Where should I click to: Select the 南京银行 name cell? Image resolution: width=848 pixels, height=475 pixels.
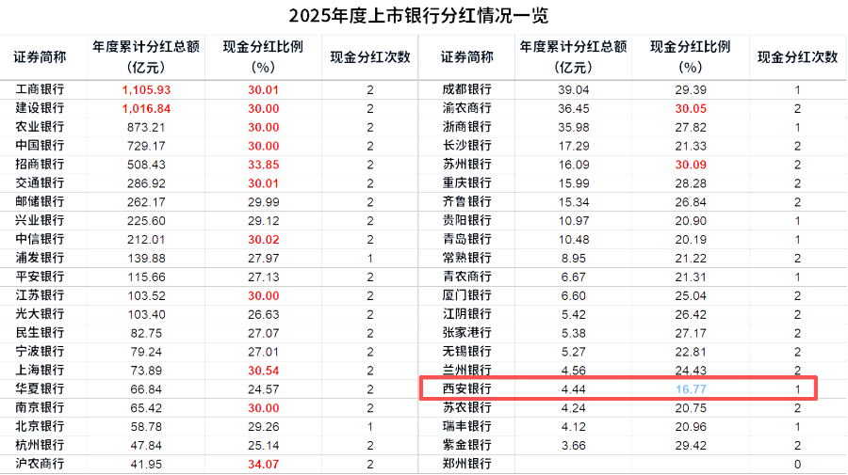pyautogui.click(x=40, y=407)
